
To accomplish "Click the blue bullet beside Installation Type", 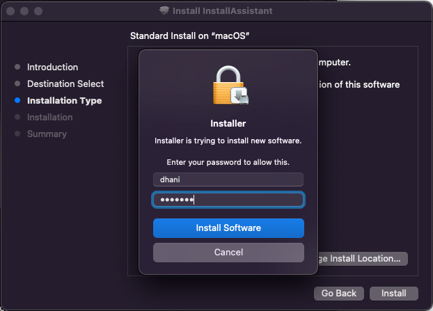I will pyautogui.click(x=17, y=100).
